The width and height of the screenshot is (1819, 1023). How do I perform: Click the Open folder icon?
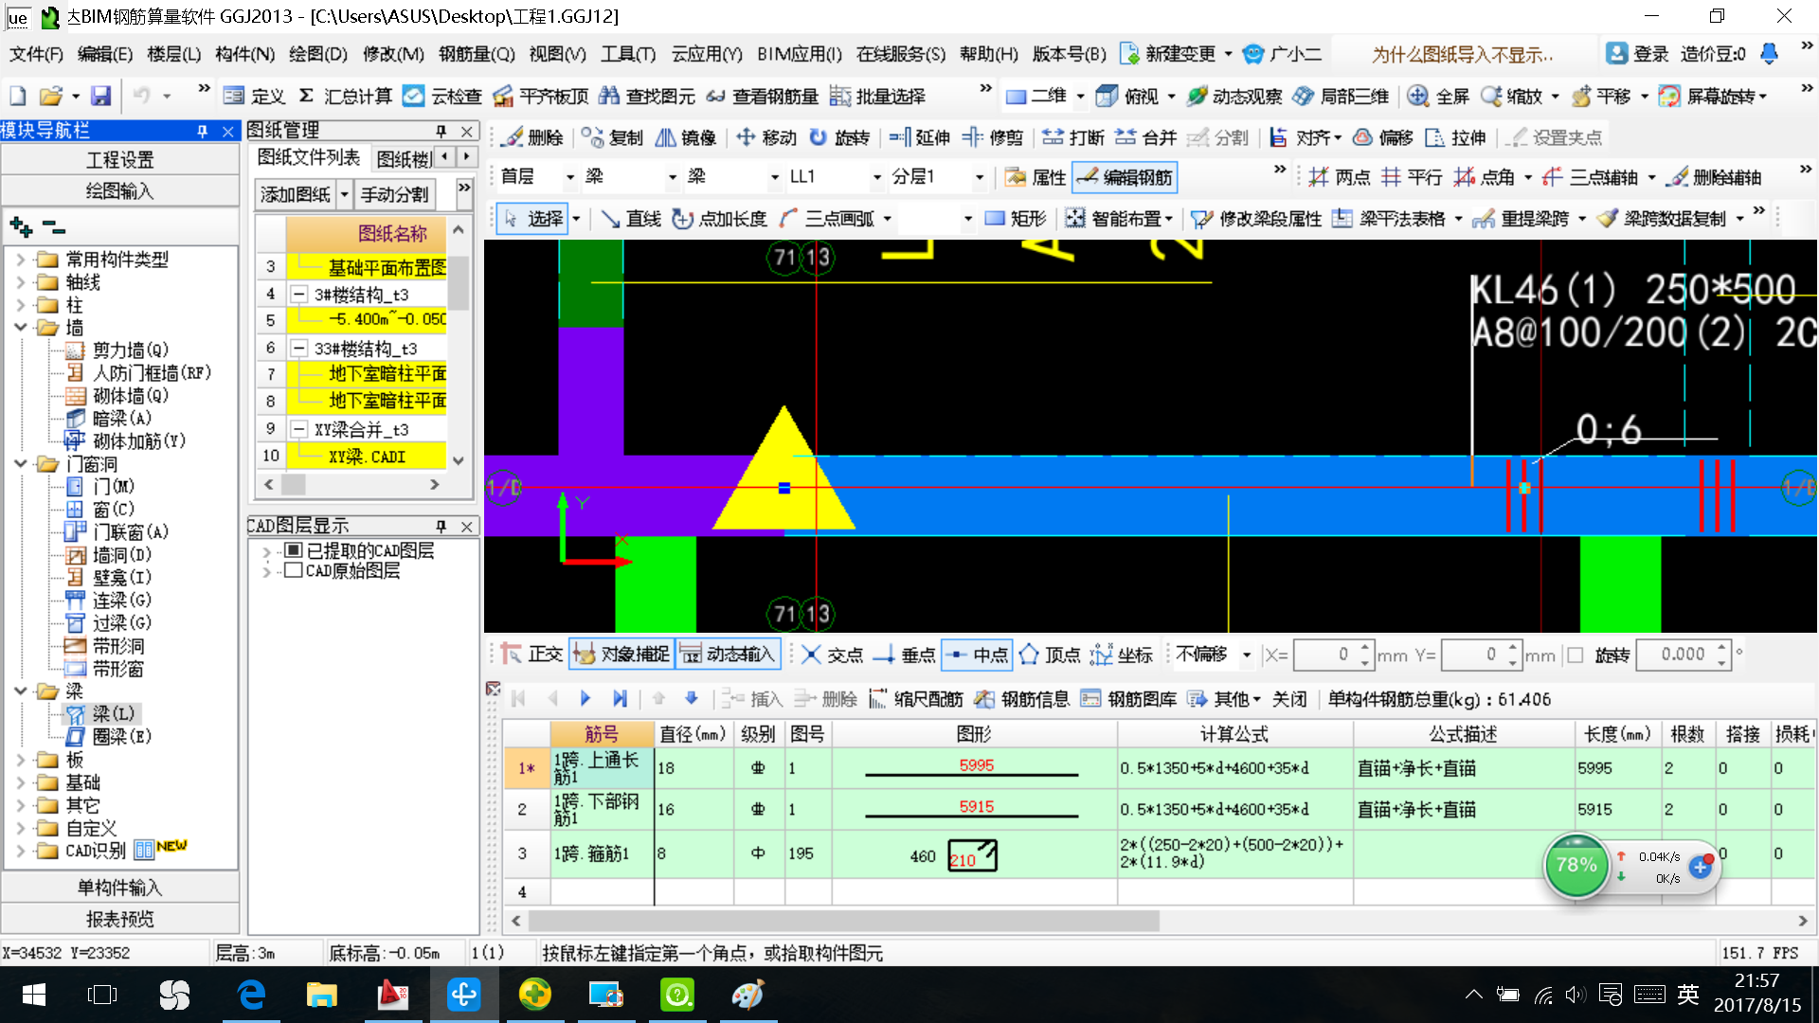(x=50, y=96)
